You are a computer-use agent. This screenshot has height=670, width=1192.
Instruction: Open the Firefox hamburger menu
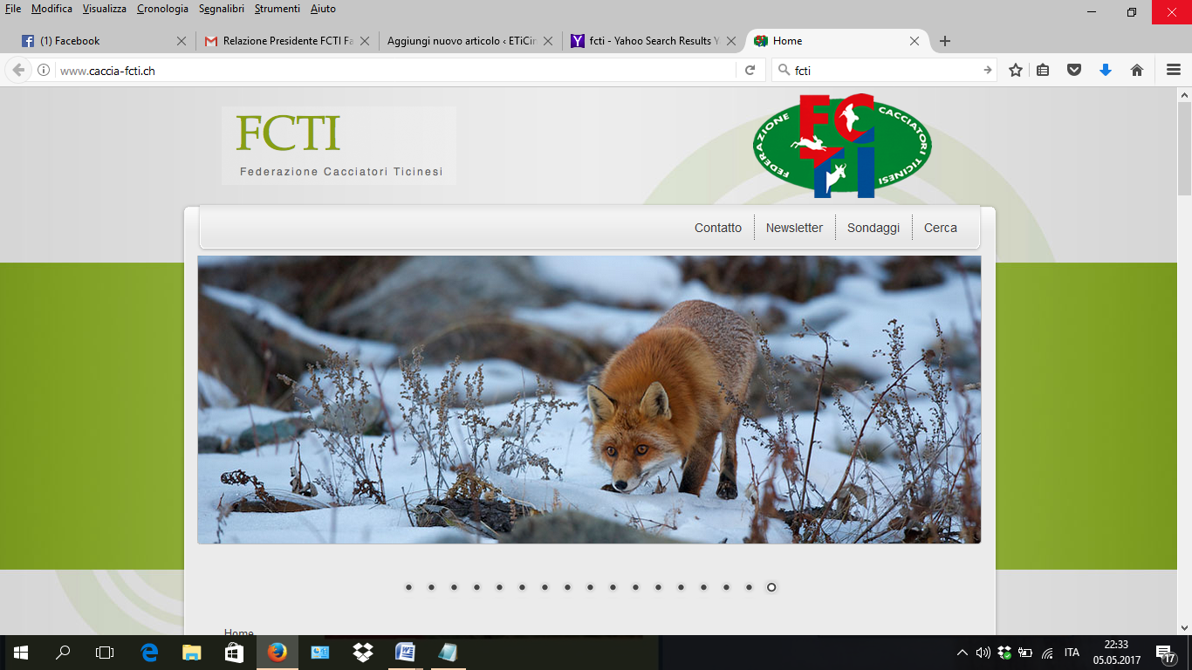(1174, 71)
